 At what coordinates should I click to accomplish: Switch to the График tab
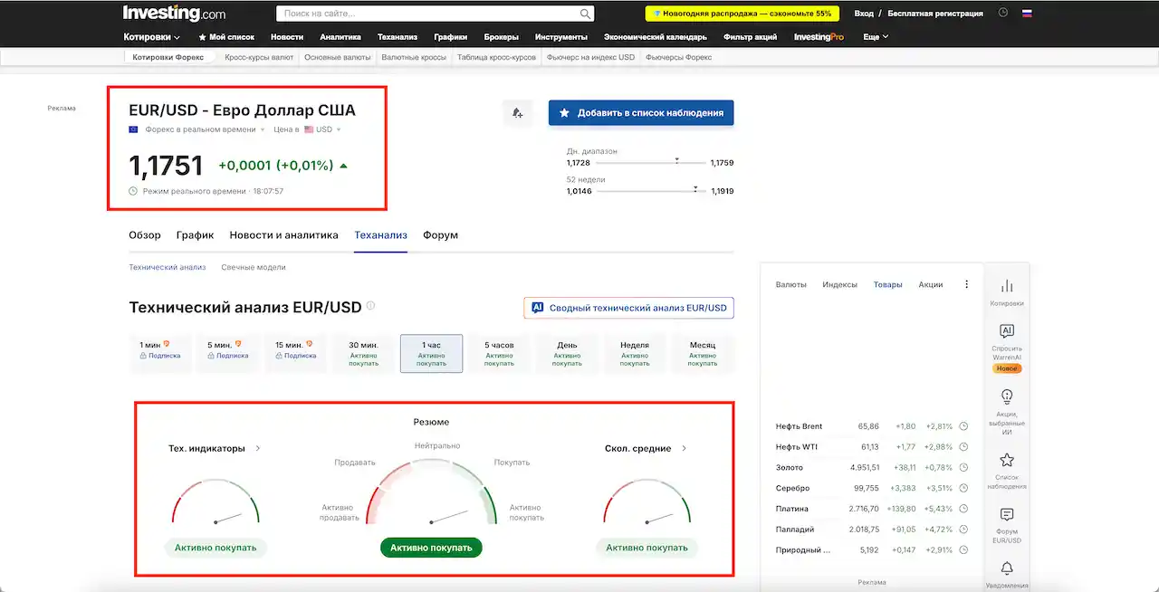[x=195, y=235]
